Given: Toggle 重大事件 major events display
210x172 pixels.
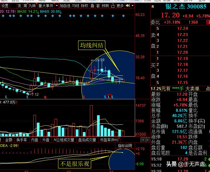Looking at the screenshot, I should click(46, 6).
